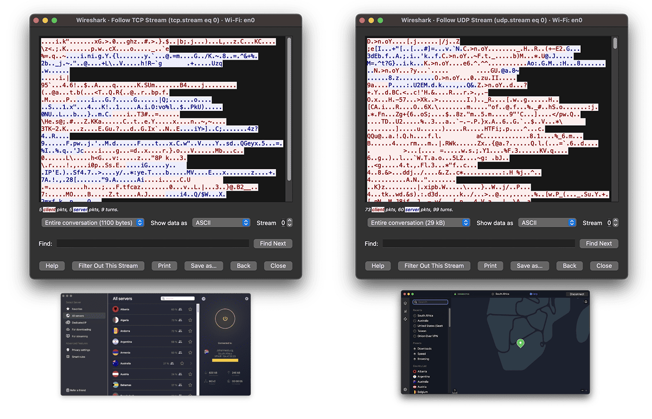Favorite Andorra using its star icon
The height and width of the screenshot is (419, 652).
point(190,331)
